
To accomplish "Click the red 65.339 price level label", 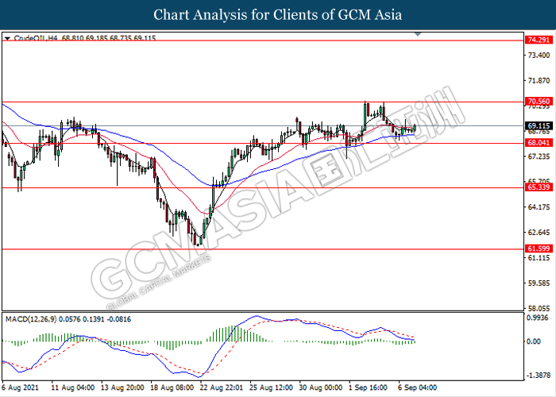I will [539, 187].
